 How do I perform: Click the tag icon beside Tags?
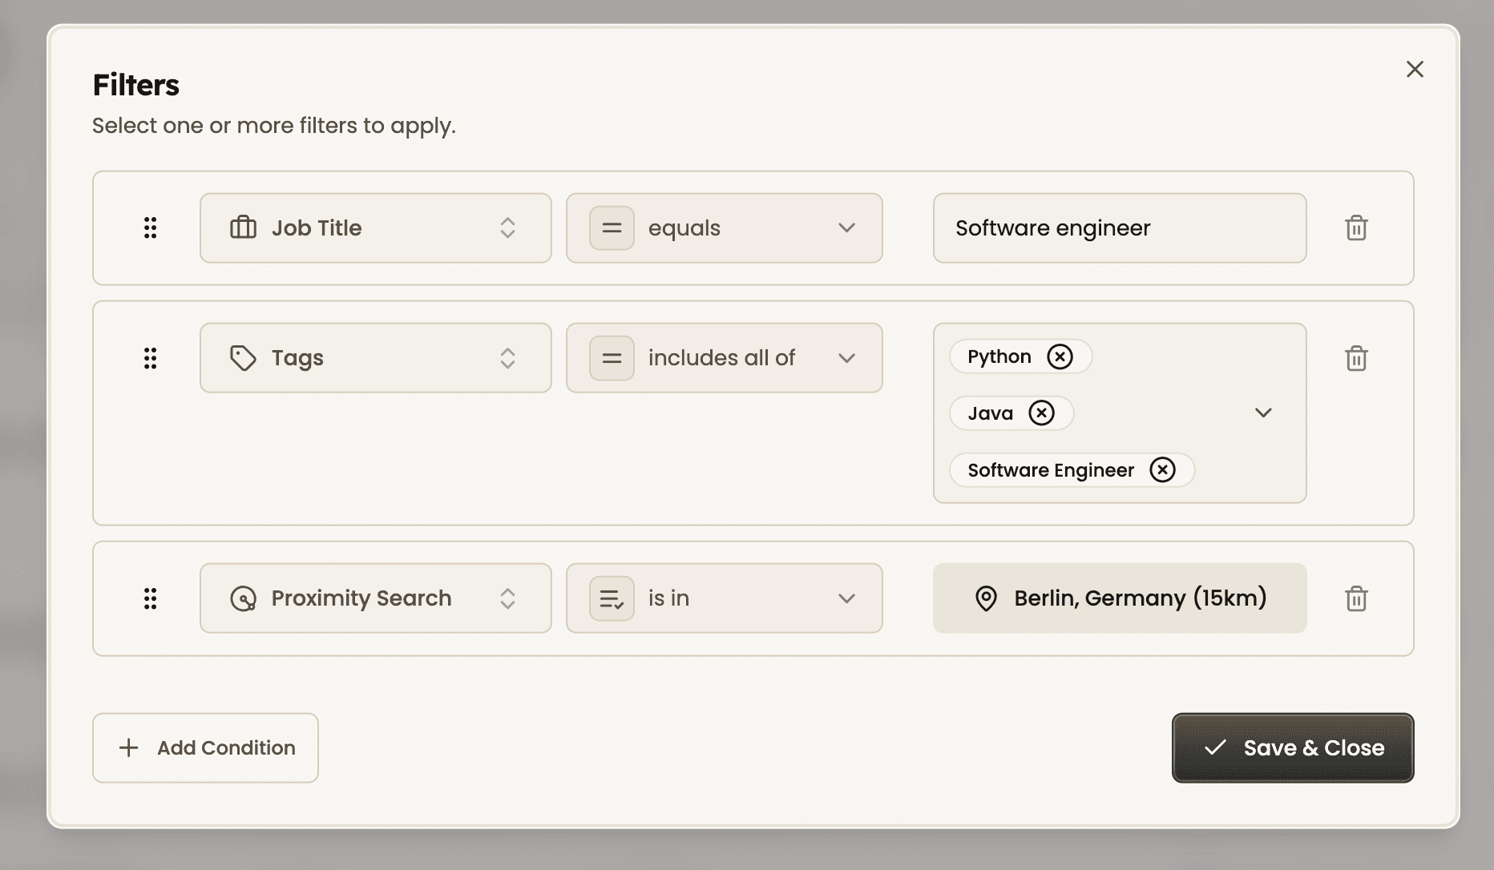243,357
